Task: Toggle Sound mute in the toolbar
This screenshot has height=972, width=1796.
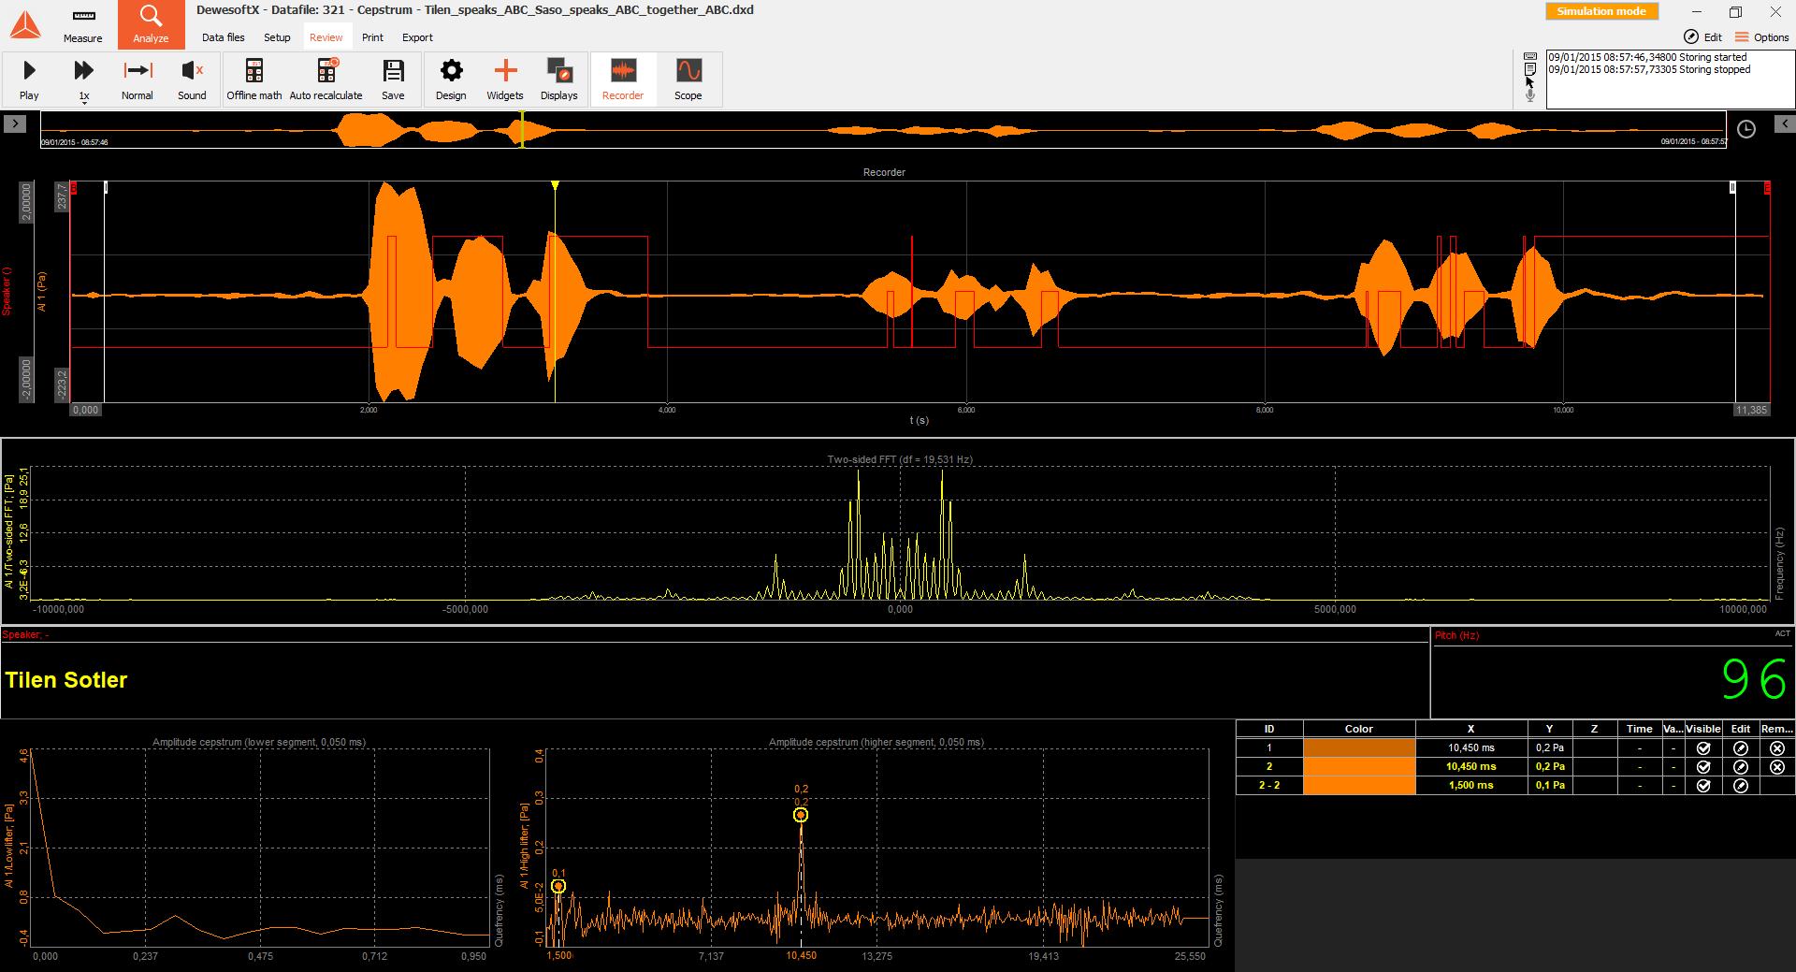Action: coord(192,80)
